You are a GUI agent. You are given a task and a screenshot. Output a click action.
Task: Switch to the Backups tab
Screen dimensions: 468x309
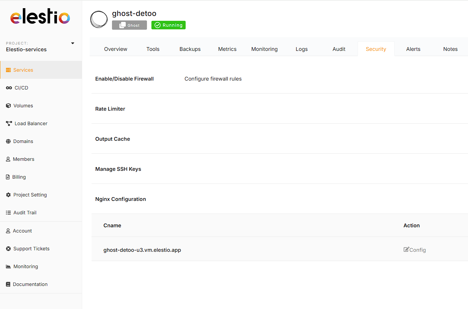coord(190,49)
